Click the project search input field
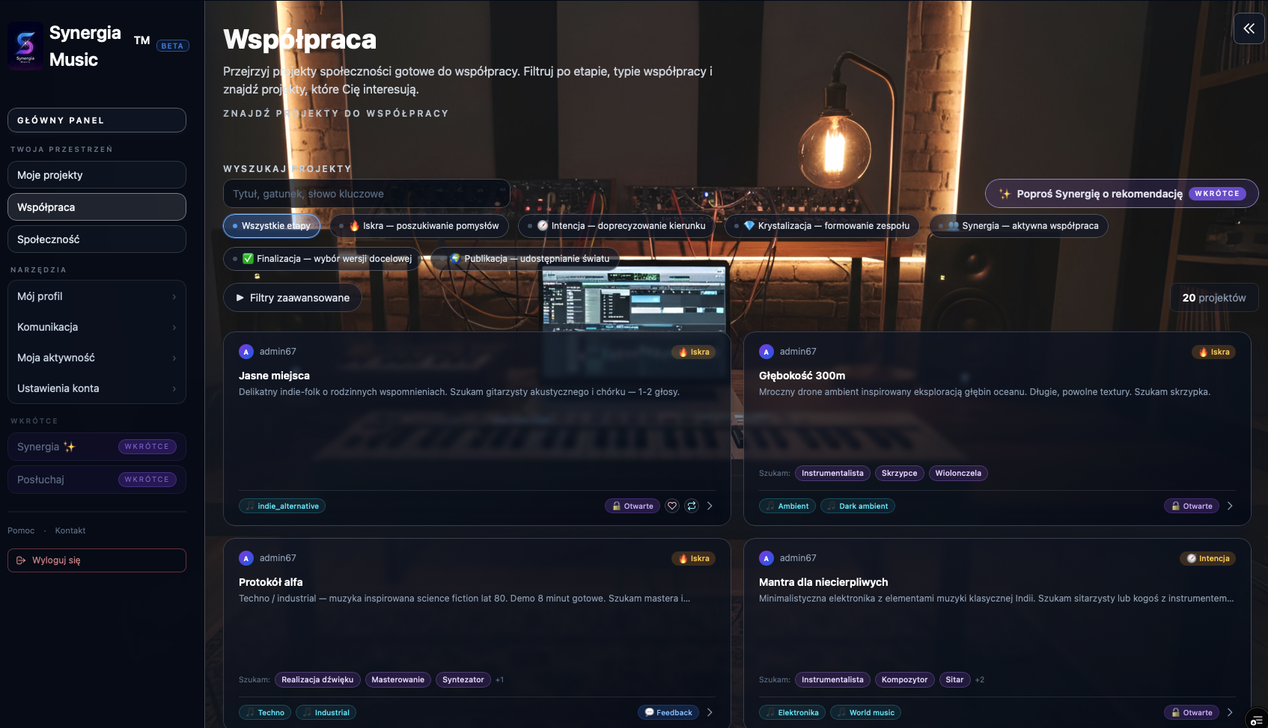The height and width of the screenshot is (728, 1268). (x=366, y=194)
